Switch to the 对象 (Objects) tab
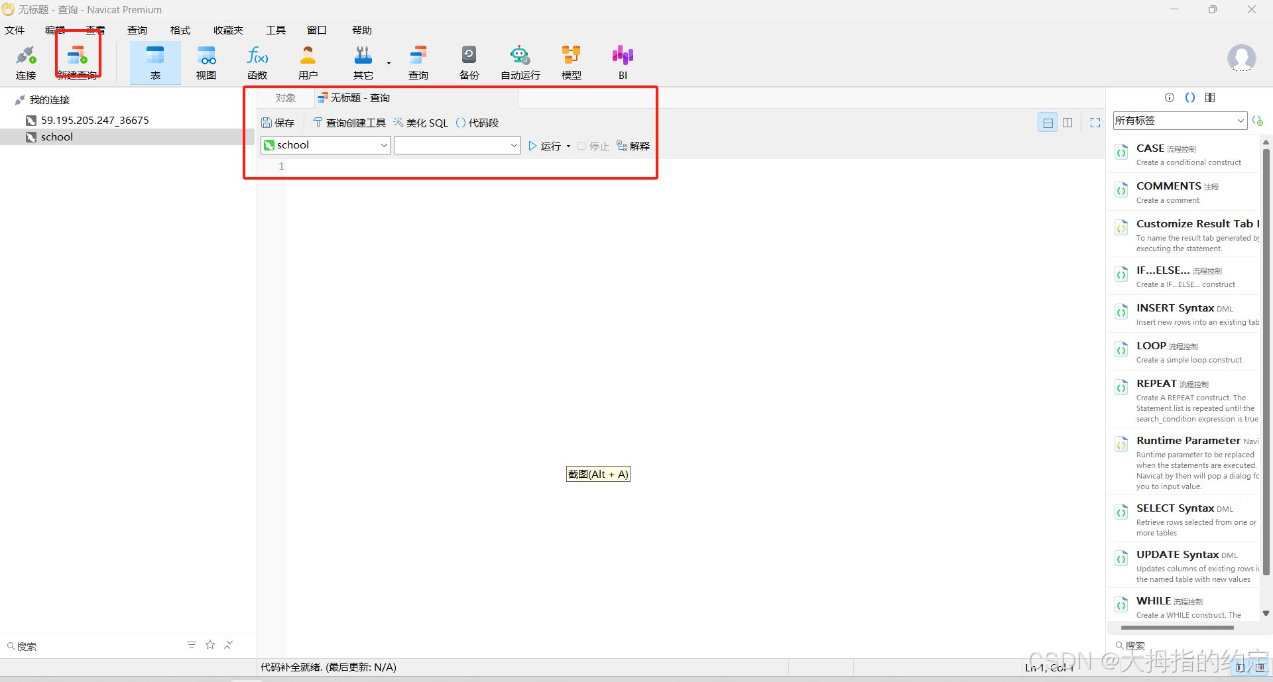 [286, 98]
